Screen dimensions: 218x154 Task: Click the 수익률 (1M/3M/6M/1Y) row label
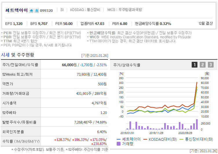point(21,142)
